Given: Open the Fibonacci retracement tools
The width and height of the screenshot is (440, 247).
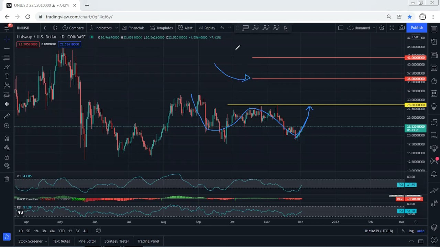Looking at the screenshot, I should click(x=7, y=58).
